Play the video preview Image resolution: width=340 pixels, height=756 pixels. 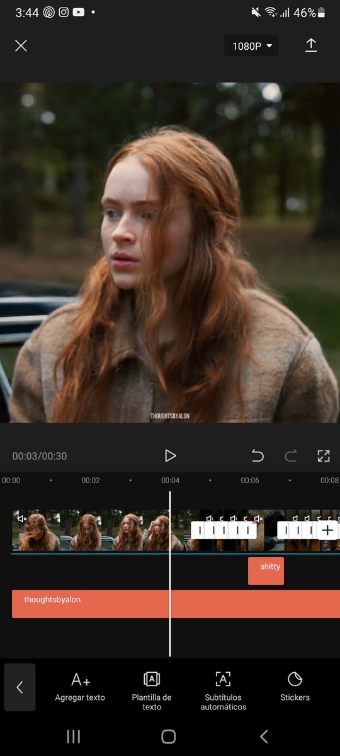(x=170, y=455)
